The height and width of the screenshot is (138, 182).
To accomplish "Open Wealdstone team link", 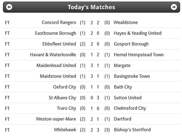I will (x=126, y=22).
